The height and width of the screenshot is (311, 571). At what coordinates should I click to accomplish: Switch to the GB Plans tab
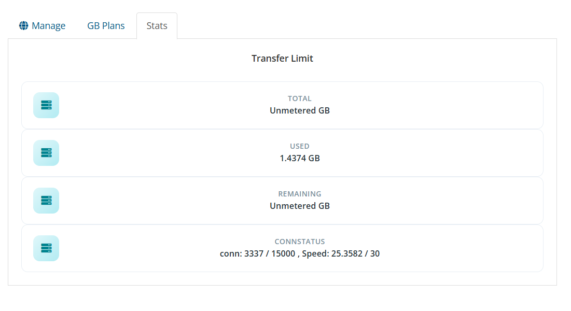(106, 26)
